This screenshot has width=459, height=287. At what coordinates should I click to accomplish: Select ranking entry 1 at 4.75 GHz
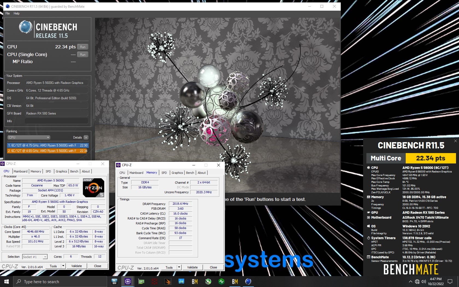pyautogui.click(x=48, y=145)
